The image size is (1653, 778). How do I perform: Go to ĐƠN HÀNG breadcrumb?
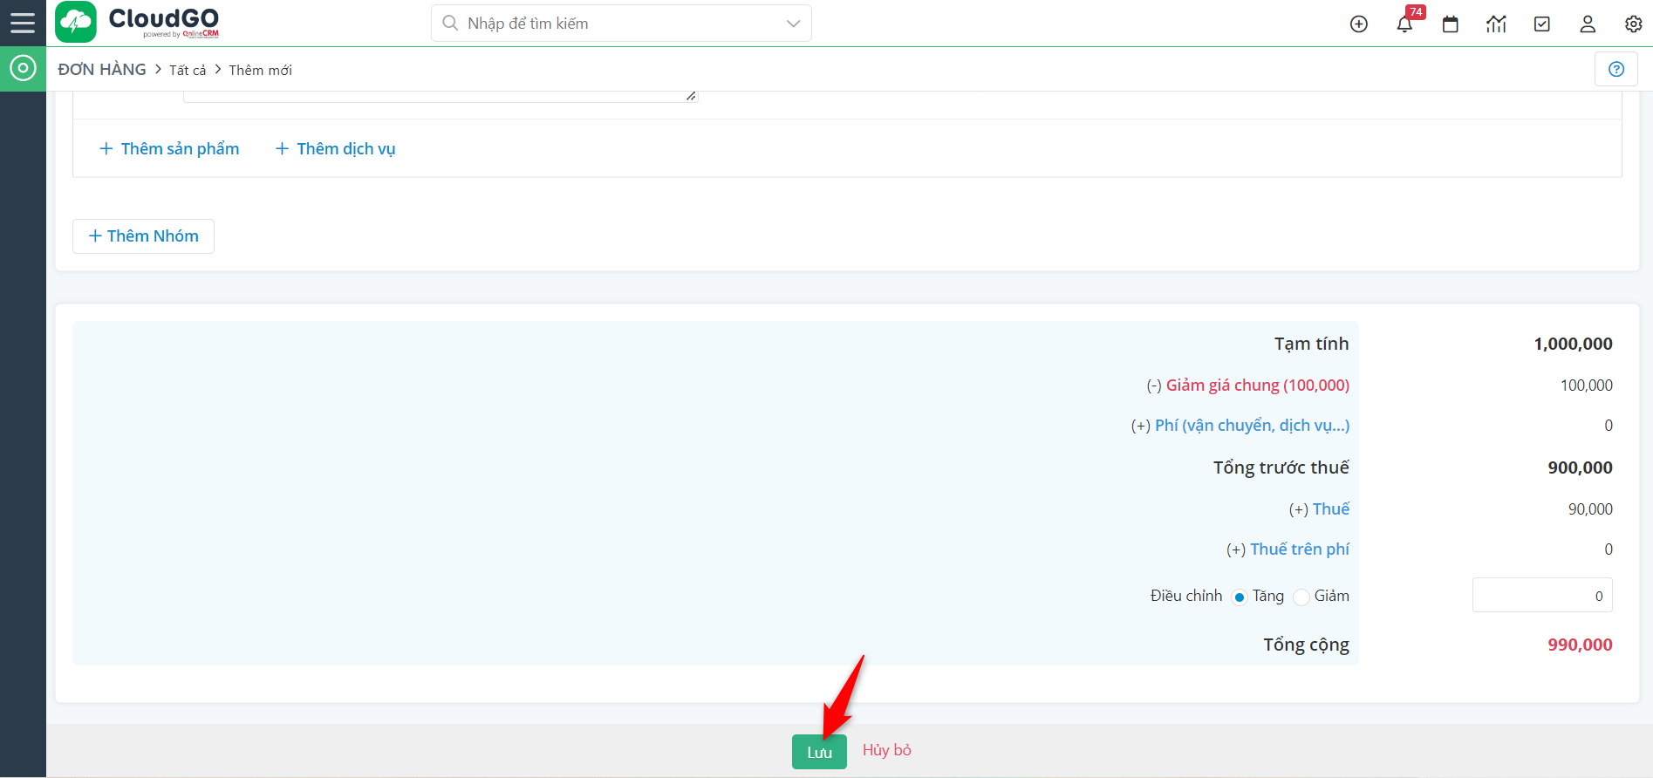102,70
